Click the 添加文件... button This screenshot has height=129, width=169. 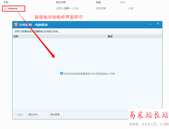click(x=34, y=114)
